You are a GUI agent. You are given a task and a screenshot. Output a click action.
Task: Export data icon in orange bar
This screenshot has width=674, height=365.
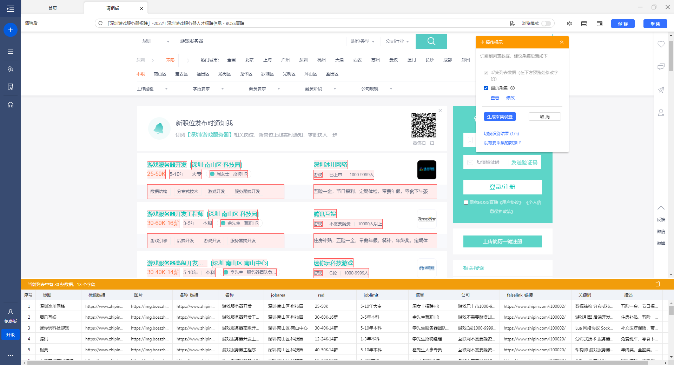658,284
